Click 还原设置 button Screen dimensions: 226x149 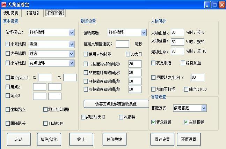(189, 139)
